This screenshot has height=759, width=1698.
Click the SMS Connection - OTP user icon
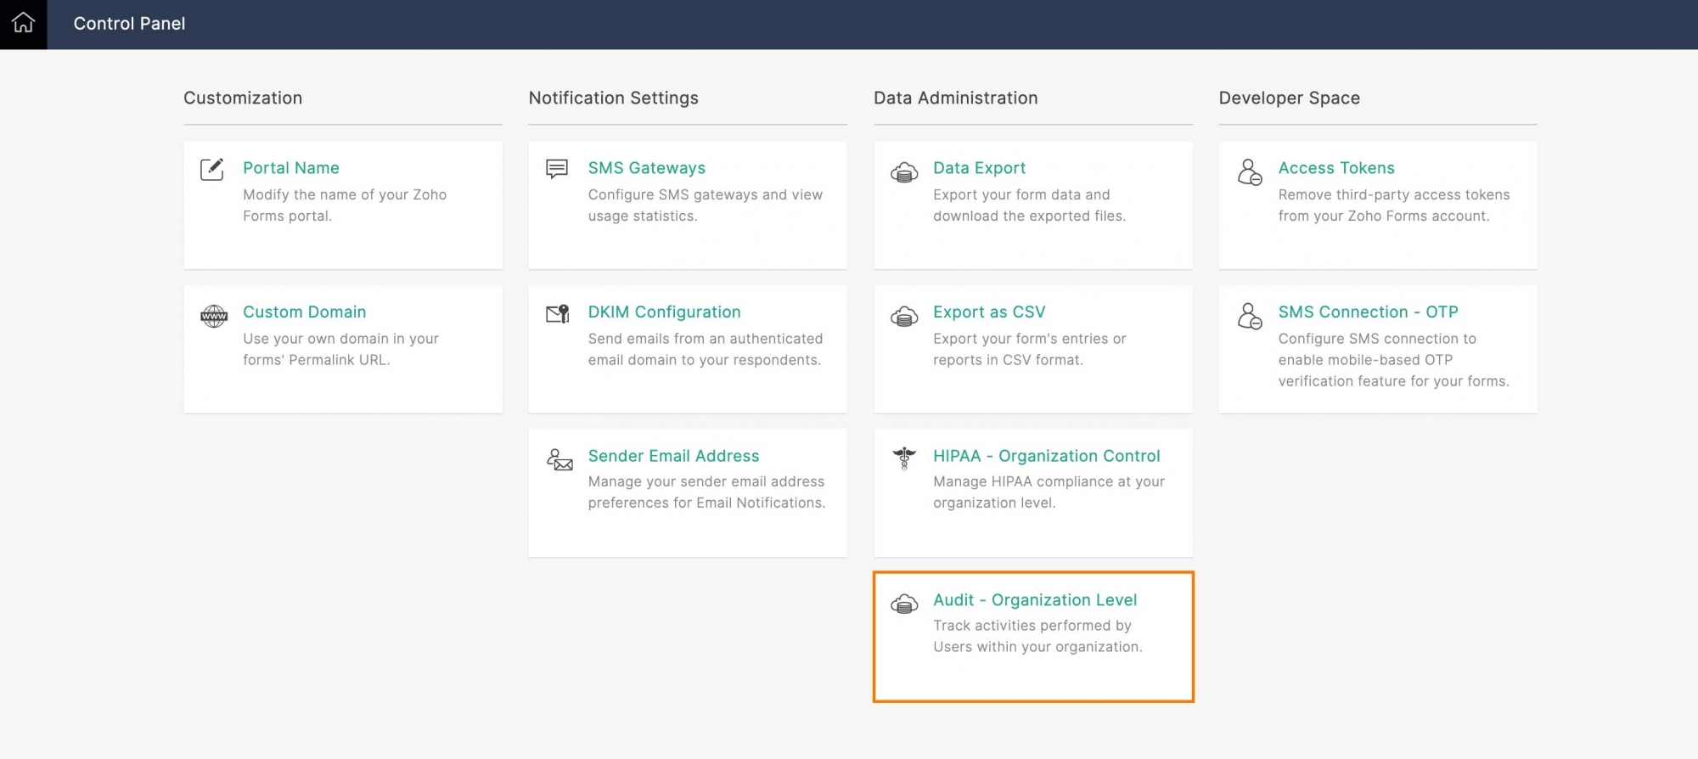1250,316
